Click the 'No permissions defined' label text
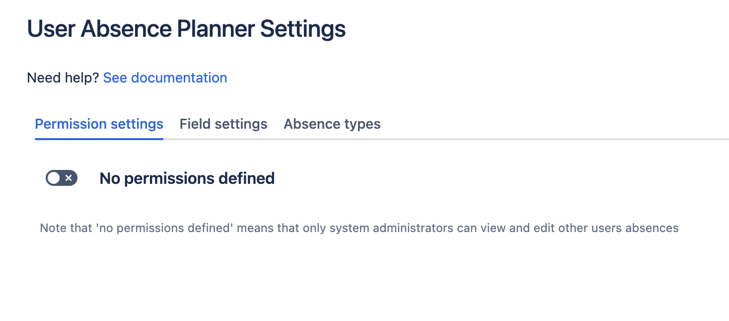 click(x=186, y=178)
